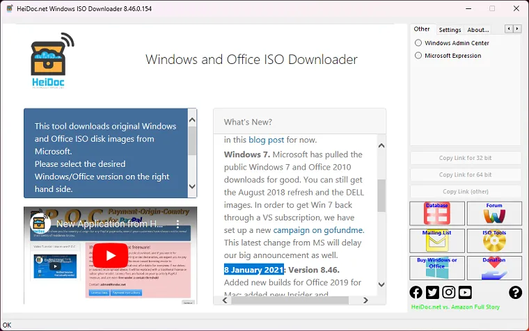Image resolution: width=529 pixels, height=331 pixels.
Task: Open the Mailing List tile
Action: point(437,241)
